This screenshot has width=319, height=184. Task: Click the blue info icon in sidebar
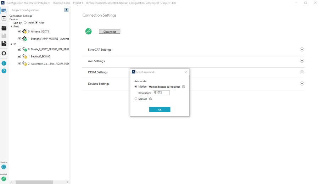tap(4, 63)
